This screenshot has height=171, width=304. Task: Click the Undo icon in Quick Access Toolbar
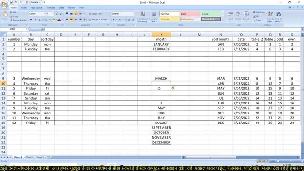(x=15, y=2)
